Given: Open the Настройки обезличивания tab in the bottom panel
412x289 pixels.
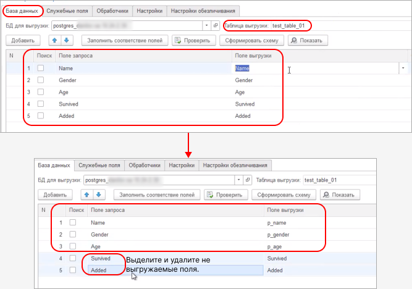Looking at the screenshot, I should click(x=235, y=165).
